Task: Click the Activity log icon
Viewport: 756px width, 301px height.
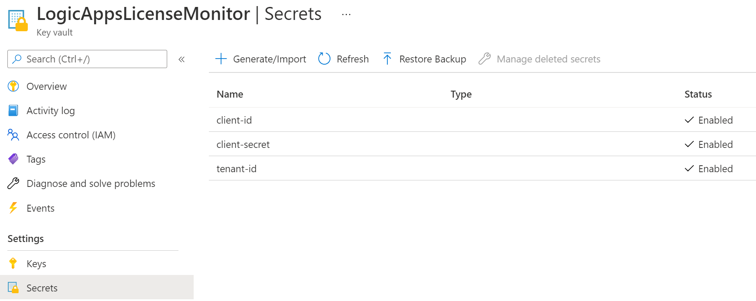Action: (x=13, y=111)
